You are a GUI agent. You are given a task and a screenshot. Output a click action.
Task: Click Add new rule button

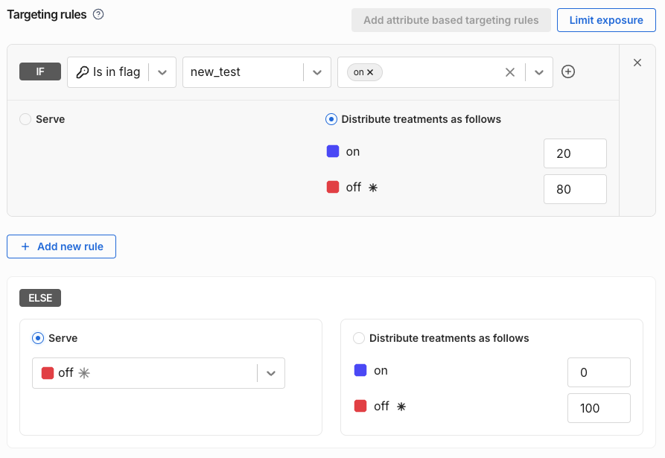tap(62, 247)
